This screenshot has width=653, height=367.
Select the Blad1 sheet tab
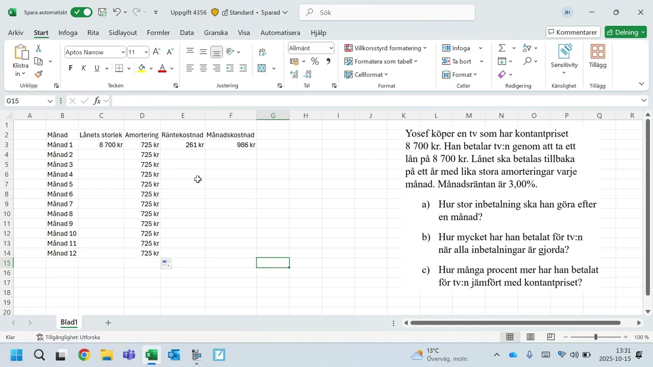point(69,322)
